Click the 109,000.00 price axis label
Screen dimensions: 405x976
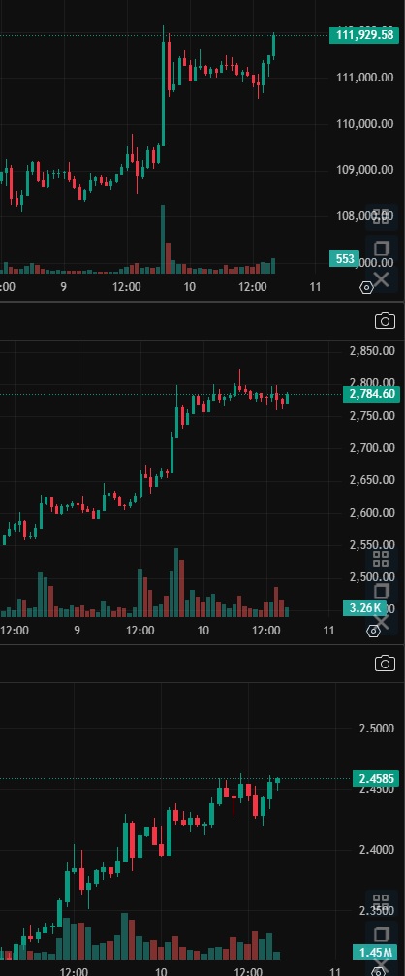pos(364,170)
